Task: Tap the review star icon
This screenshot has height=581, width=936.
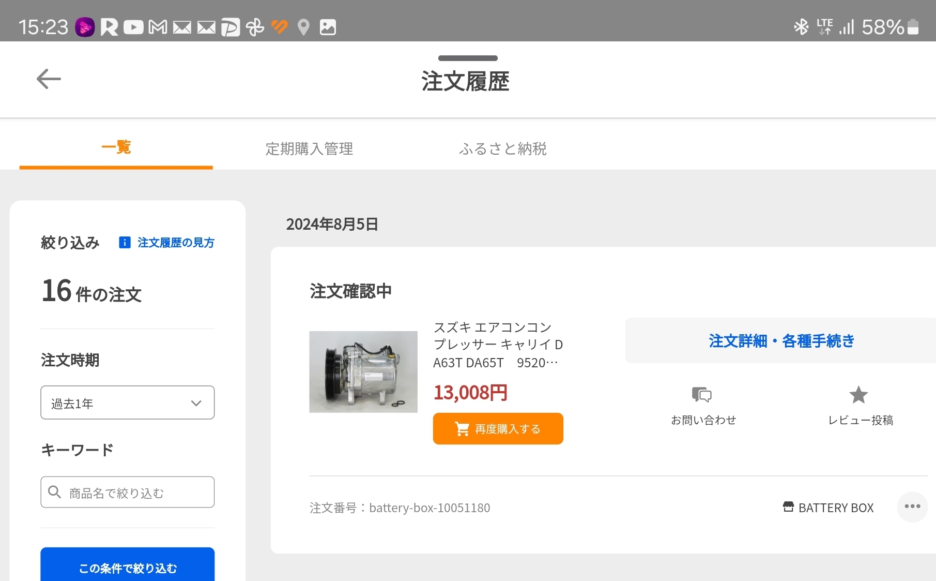Action: [x=858, y=395]
